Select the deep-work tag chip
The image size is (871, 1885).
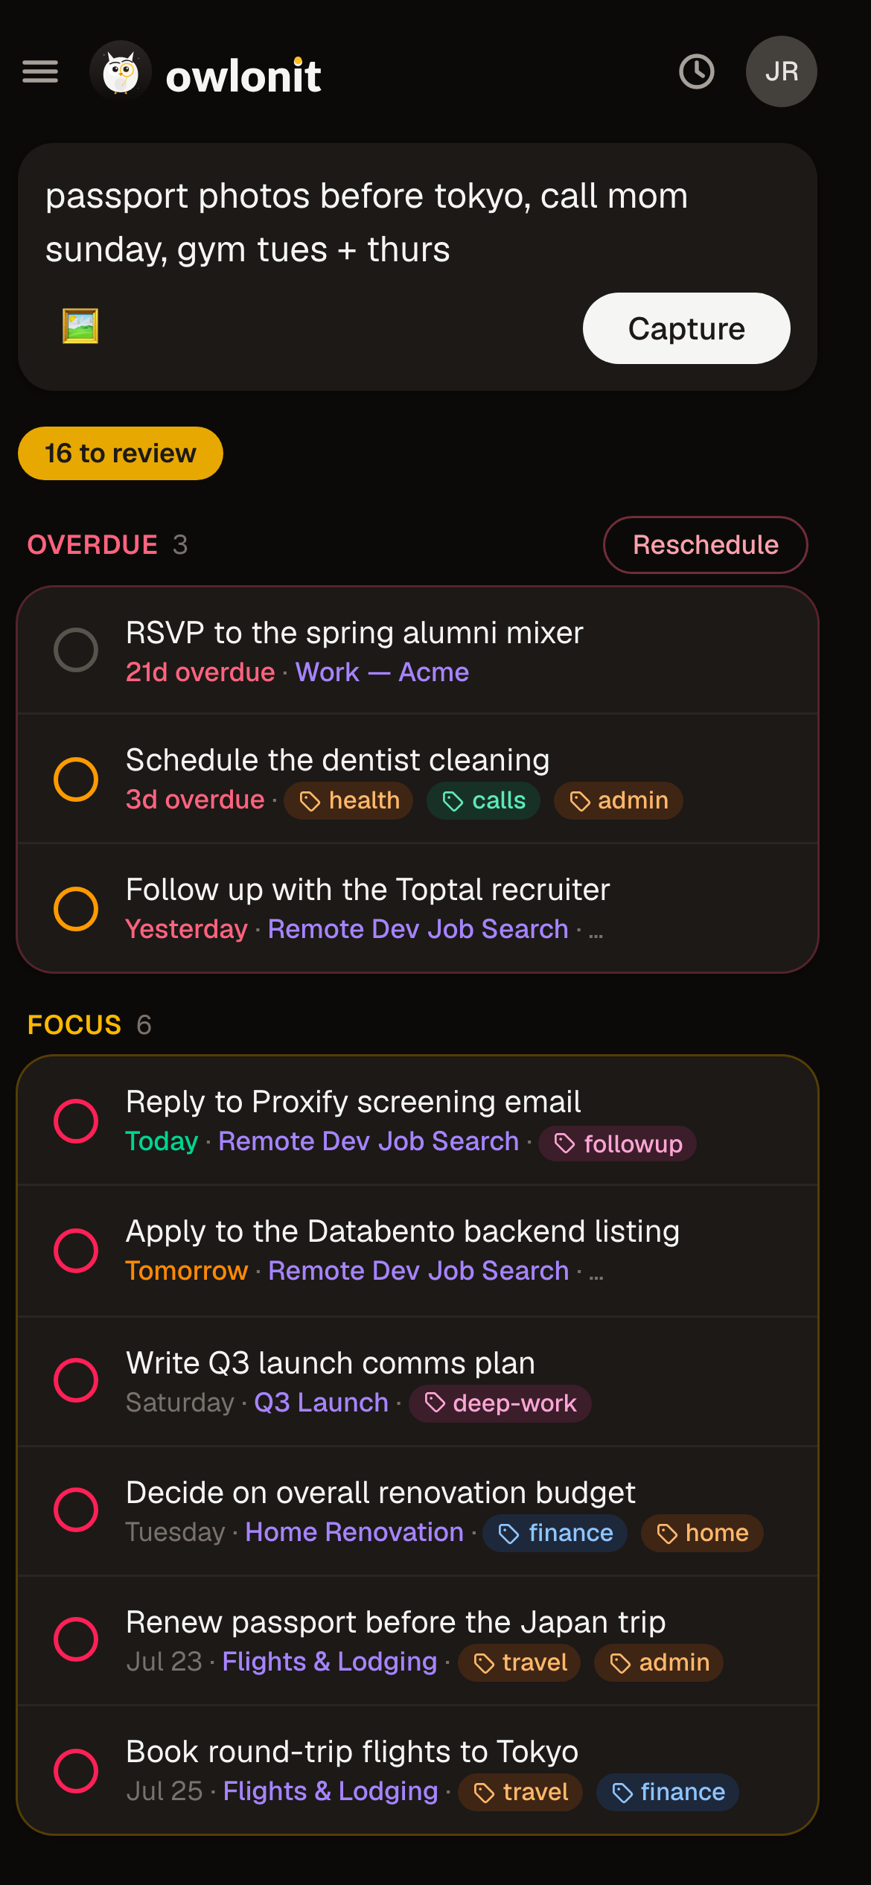(x=500, y=1403)
